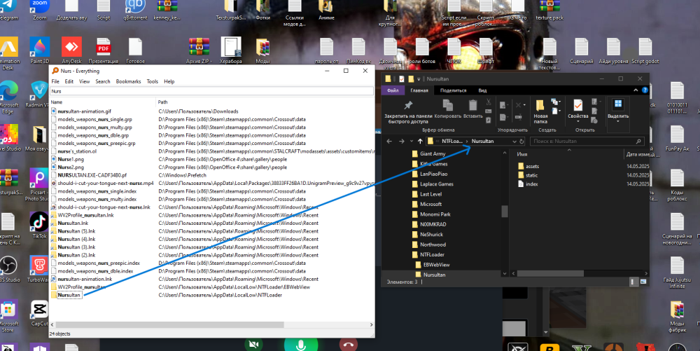The image size is (700, 351).
Task: Open the Help menu in Everything
Action: [x=169, y=81]
